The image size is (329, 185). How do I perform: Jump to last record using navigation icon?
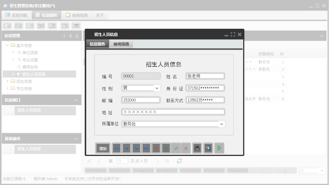tap(146, 148)
